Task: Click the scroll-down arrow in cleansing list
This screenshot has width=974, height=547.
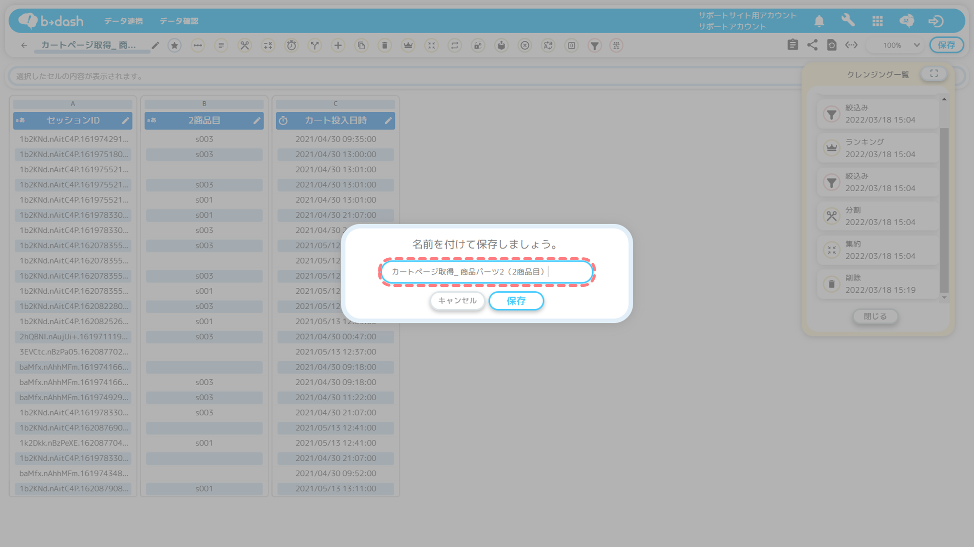Action: (944, 297)
